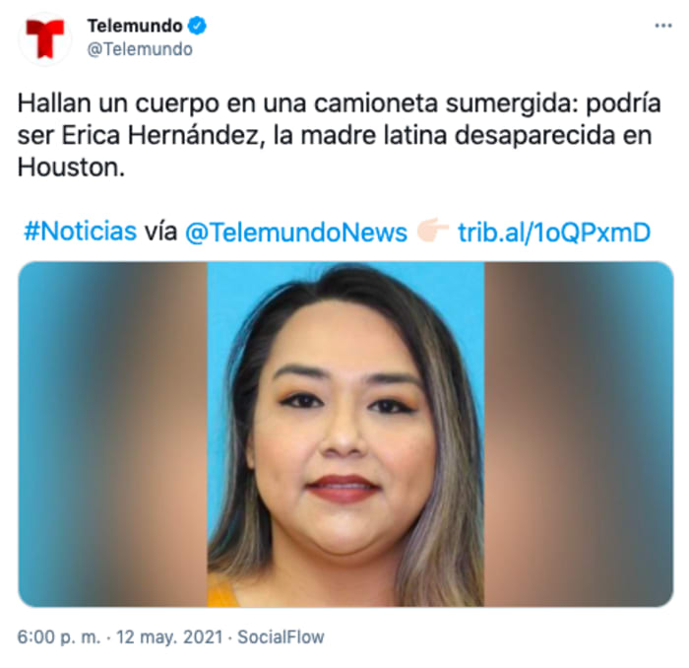Click the blurred left side of the photo
Viewport: 689px width, 668px height.
112,434
